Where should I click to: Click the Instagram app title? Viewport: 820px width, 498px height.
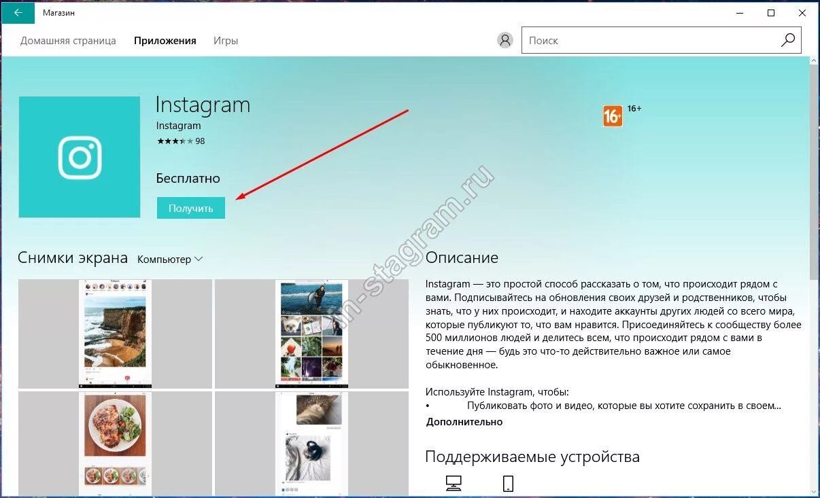[x=203, y=105]
